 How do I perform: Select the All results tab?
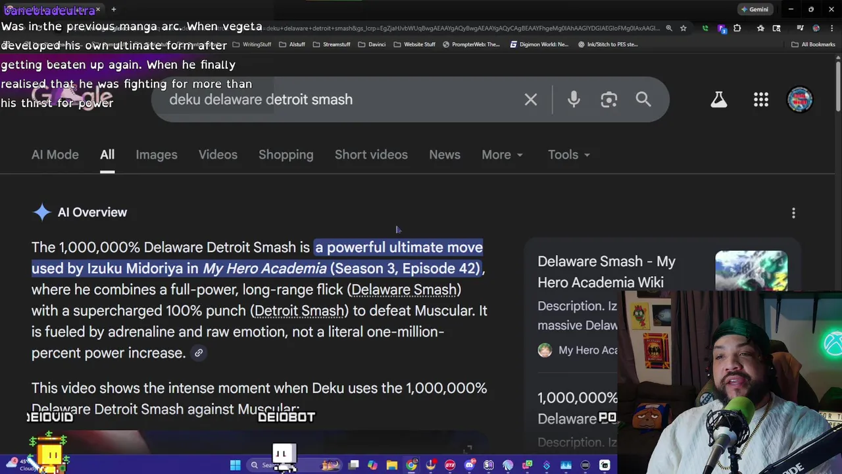[x=107, y=155]
